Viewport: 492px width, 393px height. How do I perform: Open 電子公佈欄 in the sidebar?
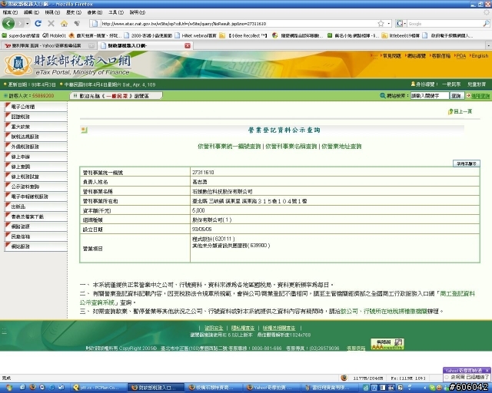coord(36,107)
